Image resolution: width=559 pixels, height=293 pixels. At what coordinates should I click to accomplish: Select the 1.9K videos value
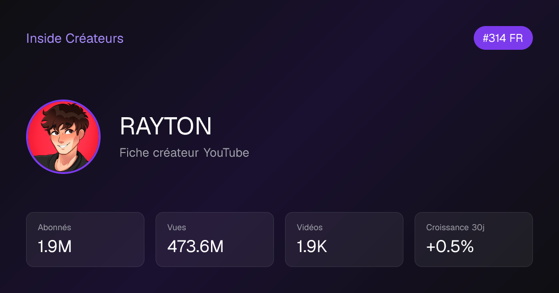312,246
